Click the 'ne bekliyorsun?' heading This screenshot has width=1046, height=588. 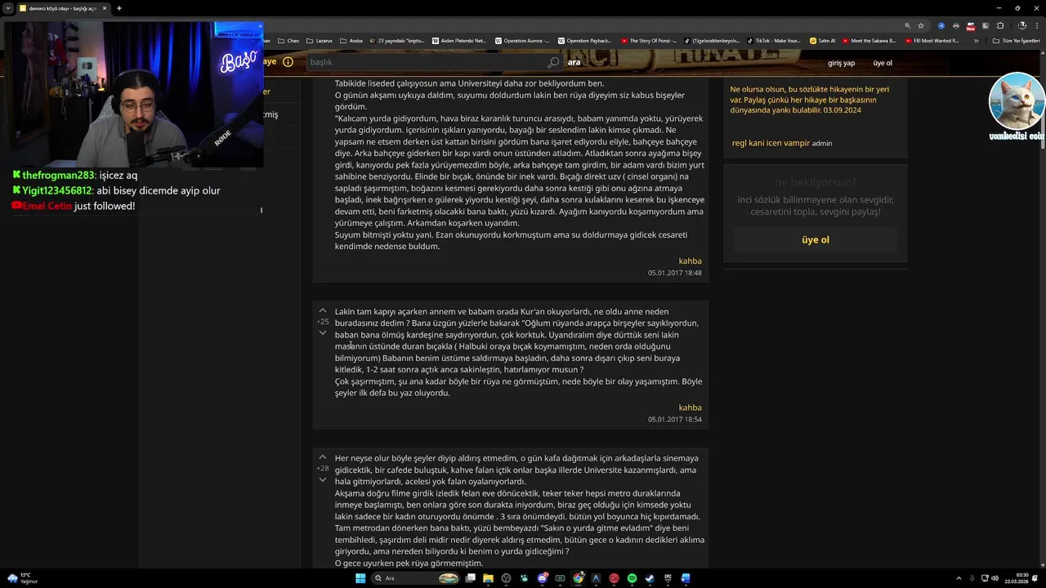coord(816,183)
